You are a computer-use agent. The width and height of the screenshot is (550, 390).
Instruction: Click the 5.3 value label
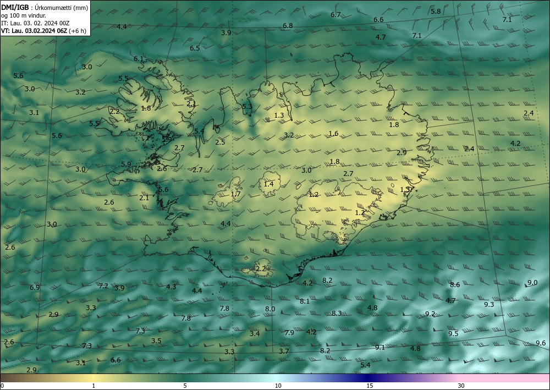point(248,106)
